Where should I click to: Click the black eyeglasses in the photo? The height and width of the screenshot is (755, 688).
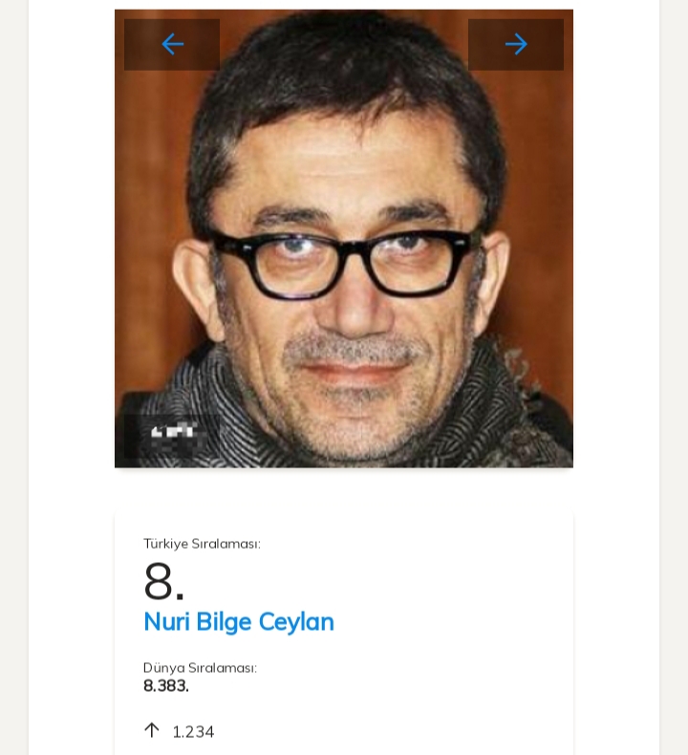(344, 258)
